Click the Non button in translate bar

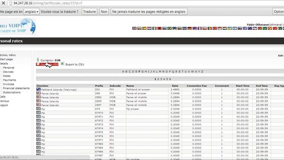[x=104, y=12]
